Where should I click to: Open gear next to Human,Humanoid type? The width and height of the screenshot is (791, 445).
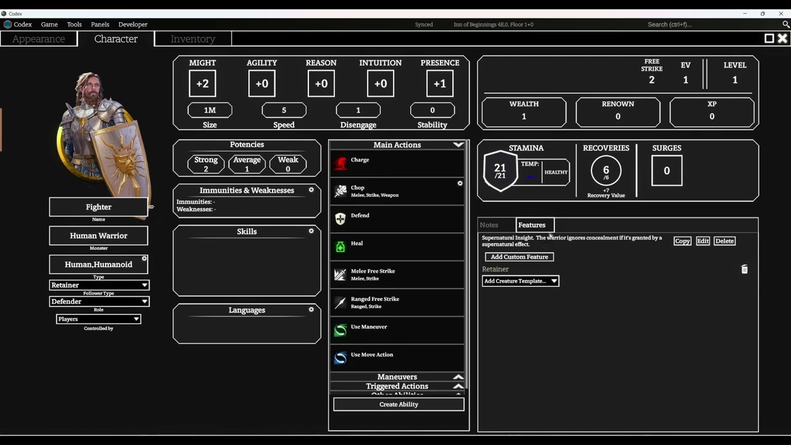[144, 259]
